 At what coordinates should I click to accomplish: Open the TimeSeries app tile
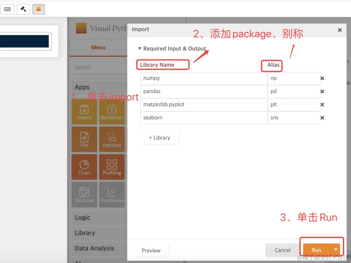point(112,194)
